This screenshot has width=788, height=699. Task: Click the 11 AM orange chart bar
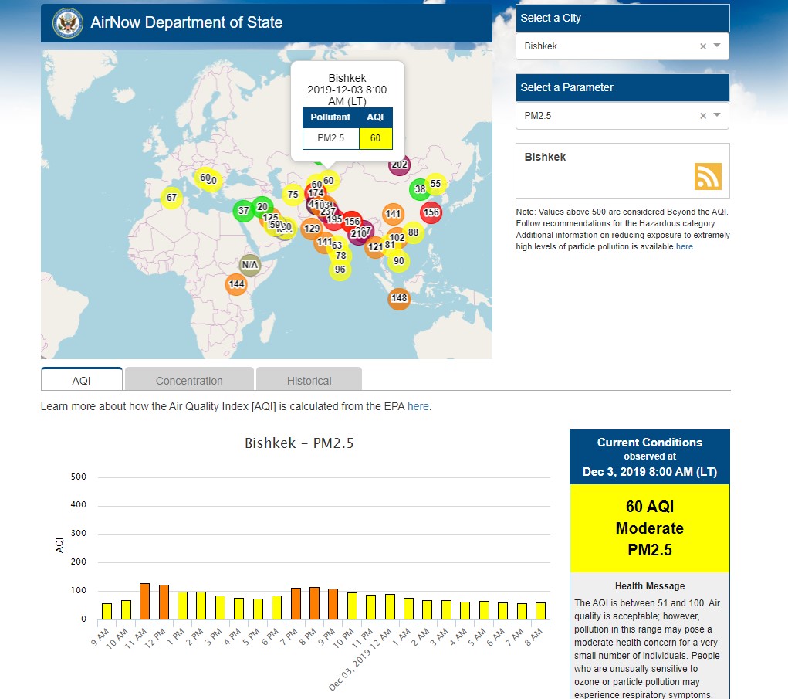pyautogui.click(x=144, y=601)
